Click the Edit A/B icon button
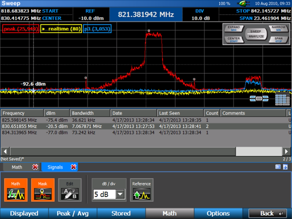 [x=69, y=191]
